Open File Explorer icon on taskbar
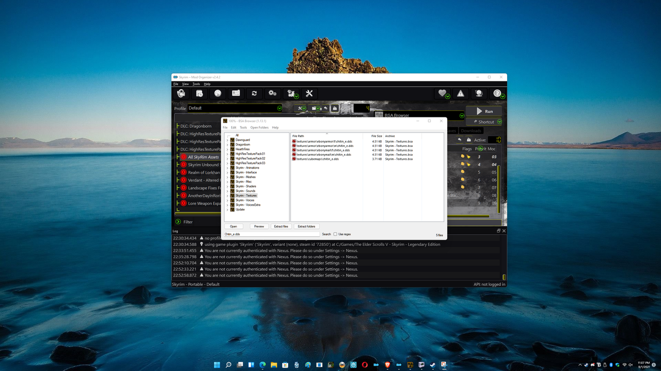 tap(274, 365)
